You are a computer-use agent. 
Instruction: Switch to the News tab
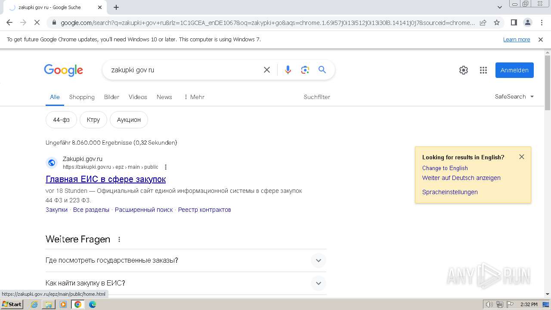pos(164,97)
